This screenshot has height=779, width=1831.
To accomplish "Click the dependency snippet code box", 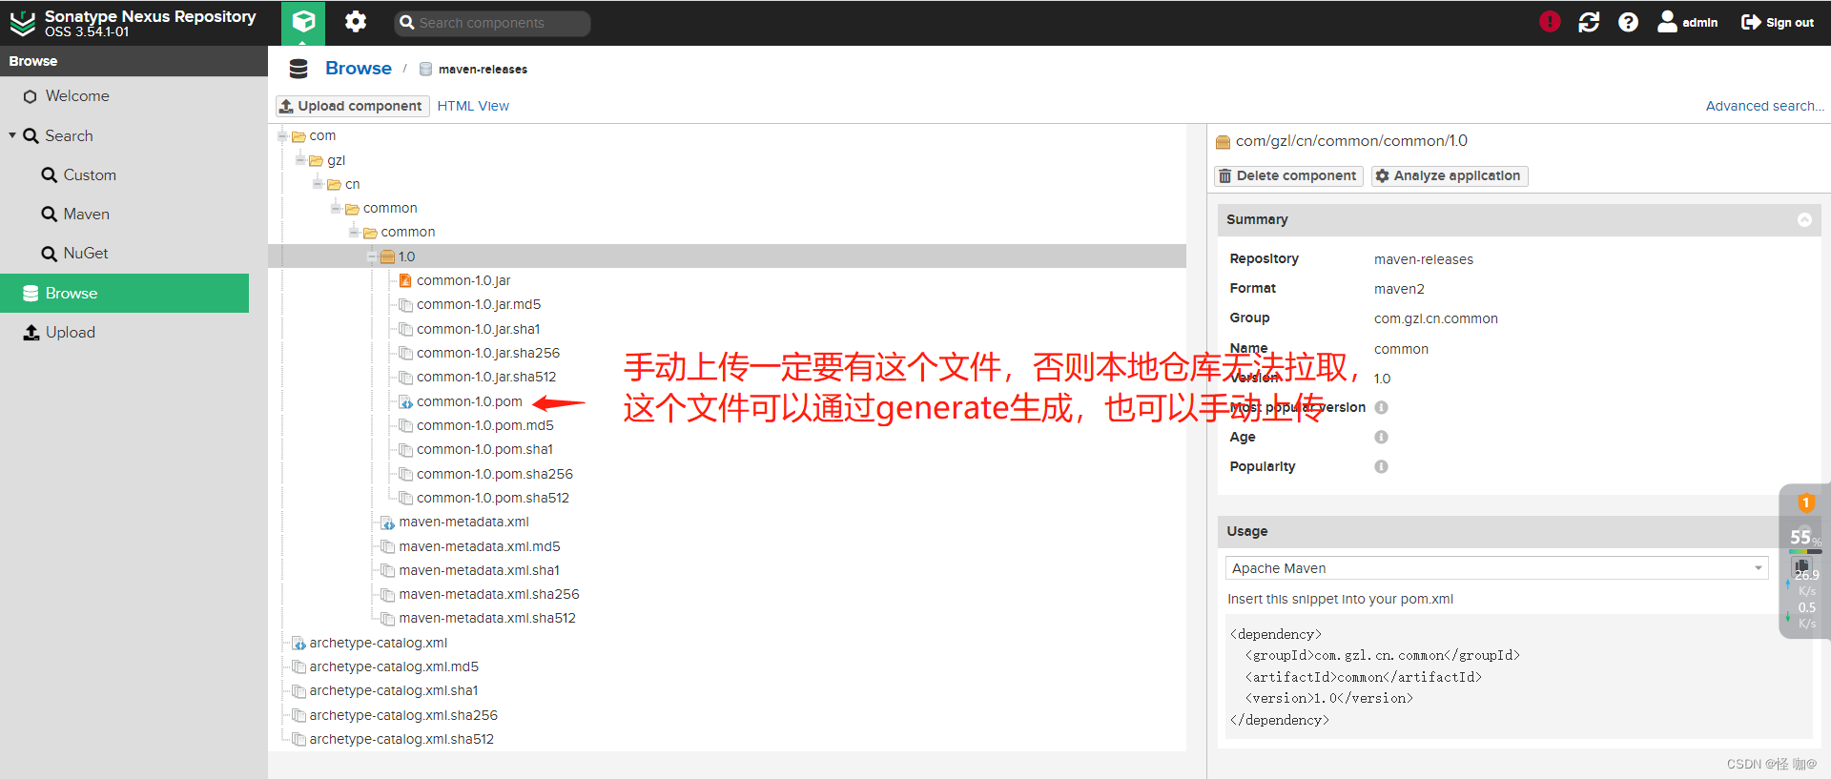I will tap(1518, 677).
